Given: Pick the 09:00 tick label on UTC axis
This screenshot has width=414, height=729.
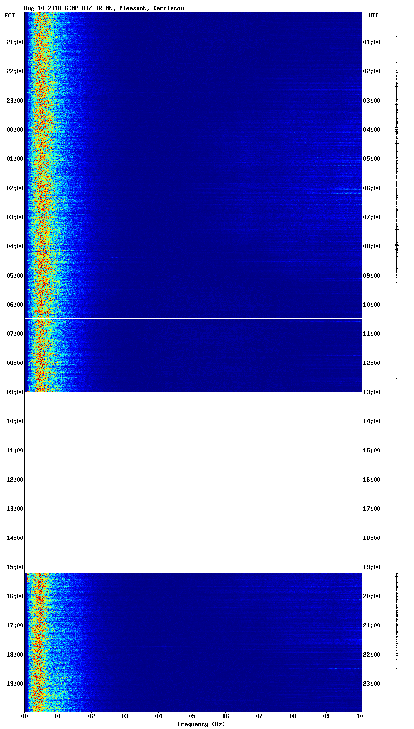Looking at the screenshot, I should [372, 276].
